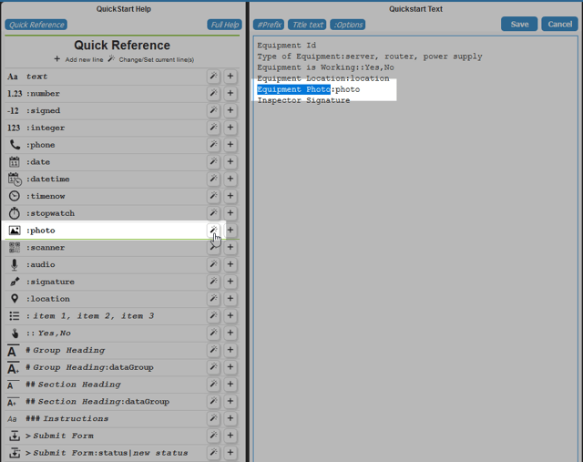Open the Quick Reference tab

pyautogui.click(x=36, y=25)
